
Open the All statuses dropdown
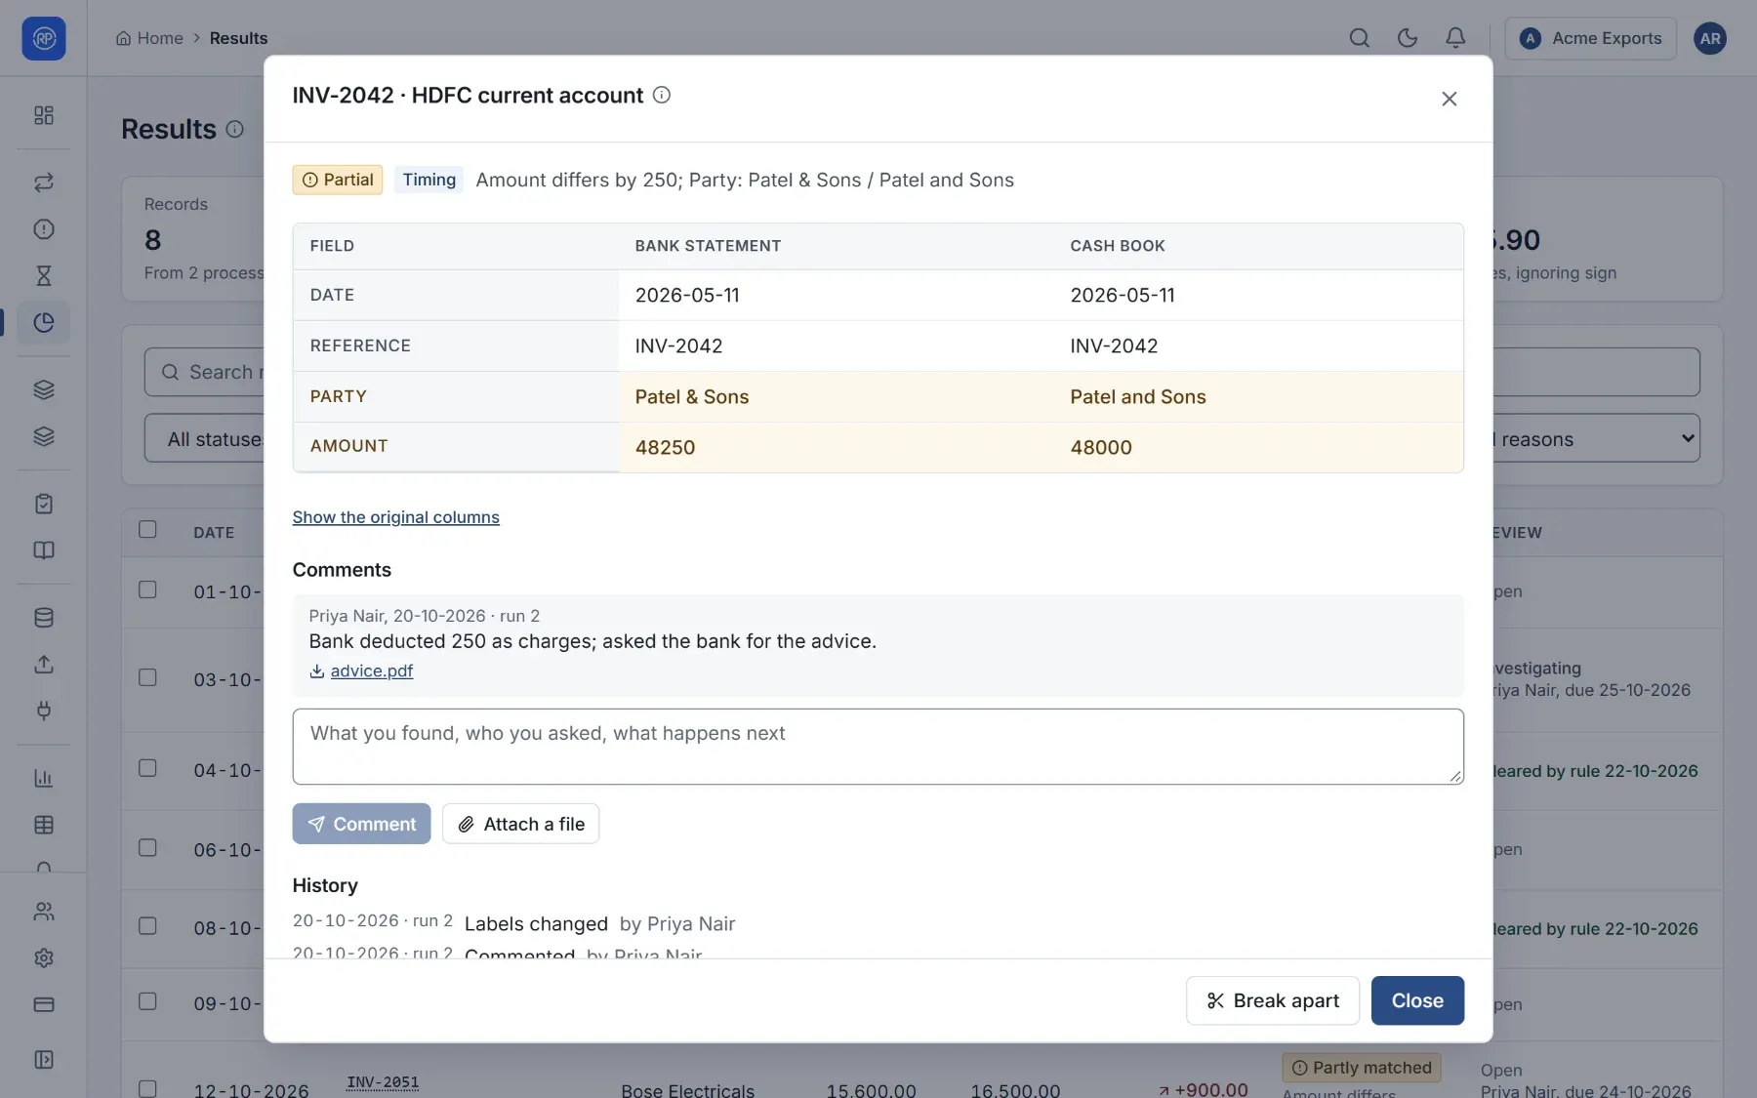[205, 438]
